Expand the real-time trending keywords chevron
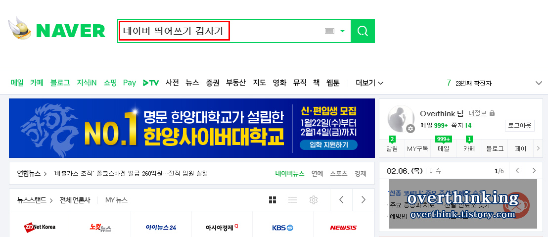This screenshot has width=548, height=237. 539,83
